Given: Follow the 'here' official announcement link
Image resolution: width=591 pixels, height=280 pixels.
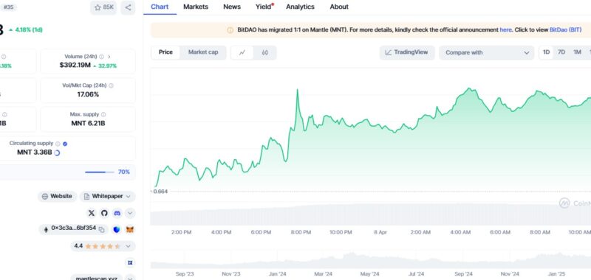Looking at the screenshot, I should coord(505,29).
